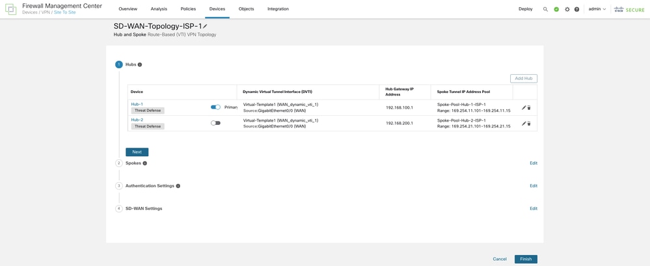
Task: Click the Device column header
Action: point(137,92)
